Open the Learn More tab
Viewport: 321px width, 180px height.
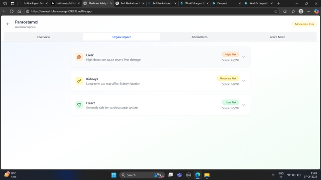point(277,37)
